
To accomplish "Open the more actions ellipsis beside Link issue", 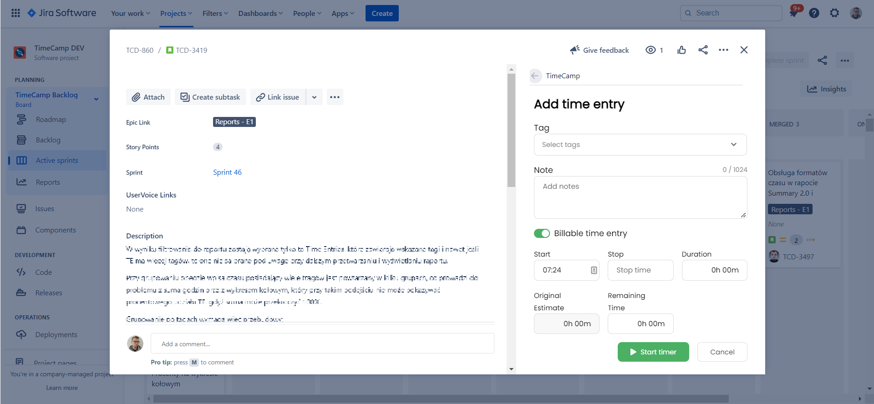I will (335, 97).
